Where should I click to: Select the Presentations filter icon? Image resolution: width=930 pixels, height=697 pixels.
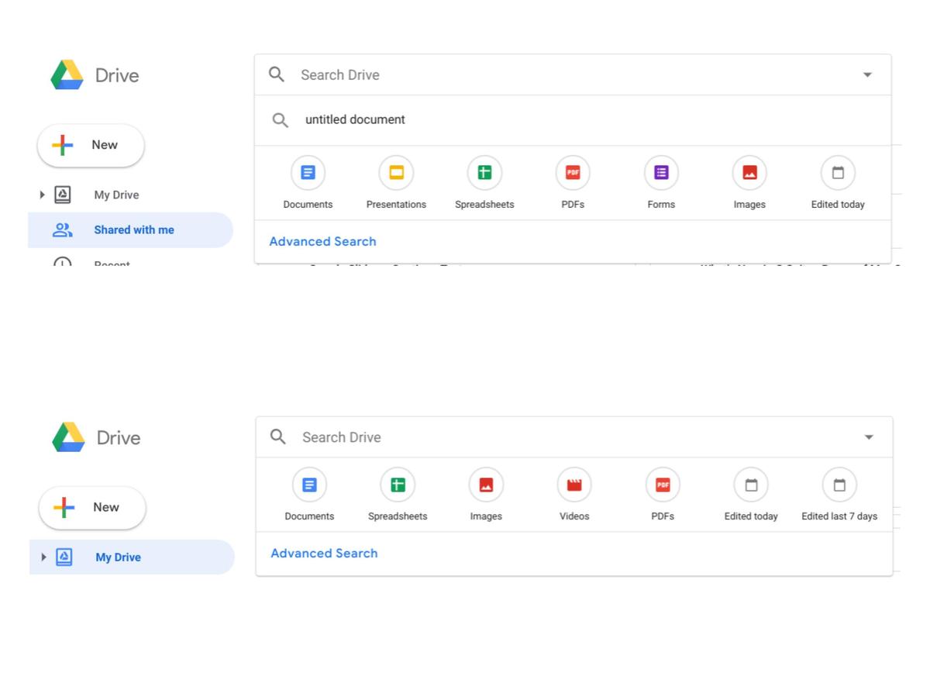396,172
